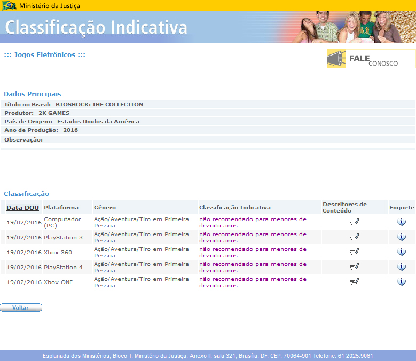Screen dimensions: 416x361
Task: Open content descriptors icon for PlayStation 4
Action: pyautogui.click(x=354, y=267)
